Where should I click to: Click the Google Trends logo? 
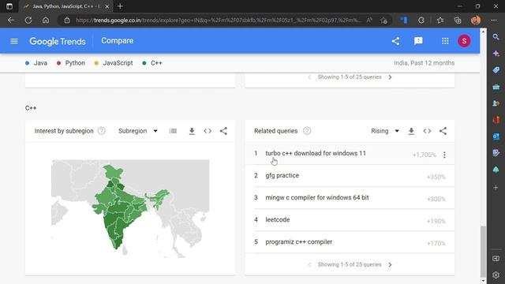tap(58, 41)
